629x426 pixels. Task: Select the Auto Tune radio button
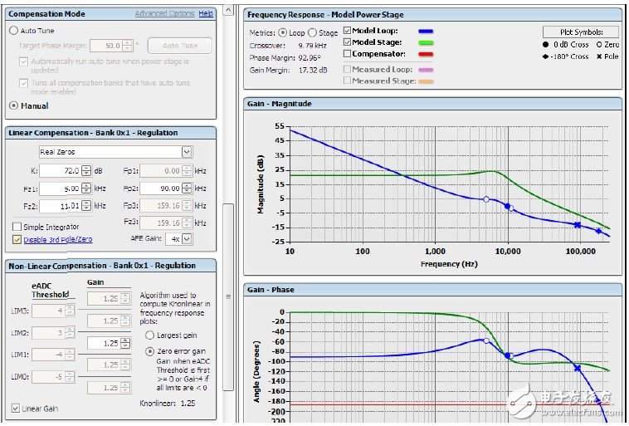tap(13, 30)
